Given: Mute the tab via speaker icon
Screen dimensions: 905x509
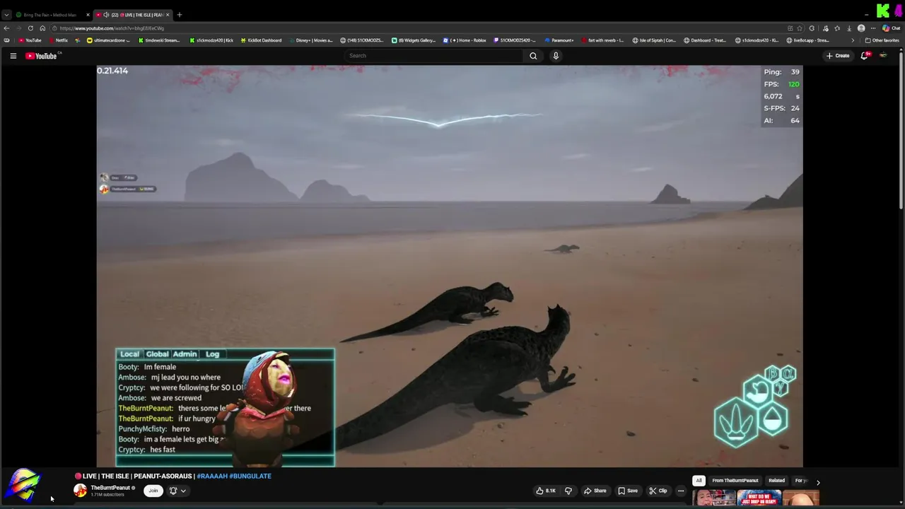Looking at the screenshot, I should click(106, 15).
